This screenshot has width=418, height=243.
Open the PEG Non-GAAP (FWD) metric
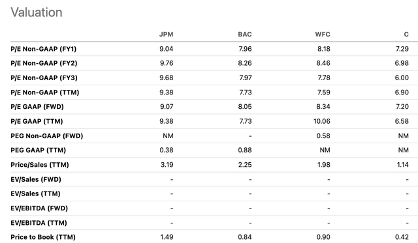pyautogui.click(x=46, y=136)
